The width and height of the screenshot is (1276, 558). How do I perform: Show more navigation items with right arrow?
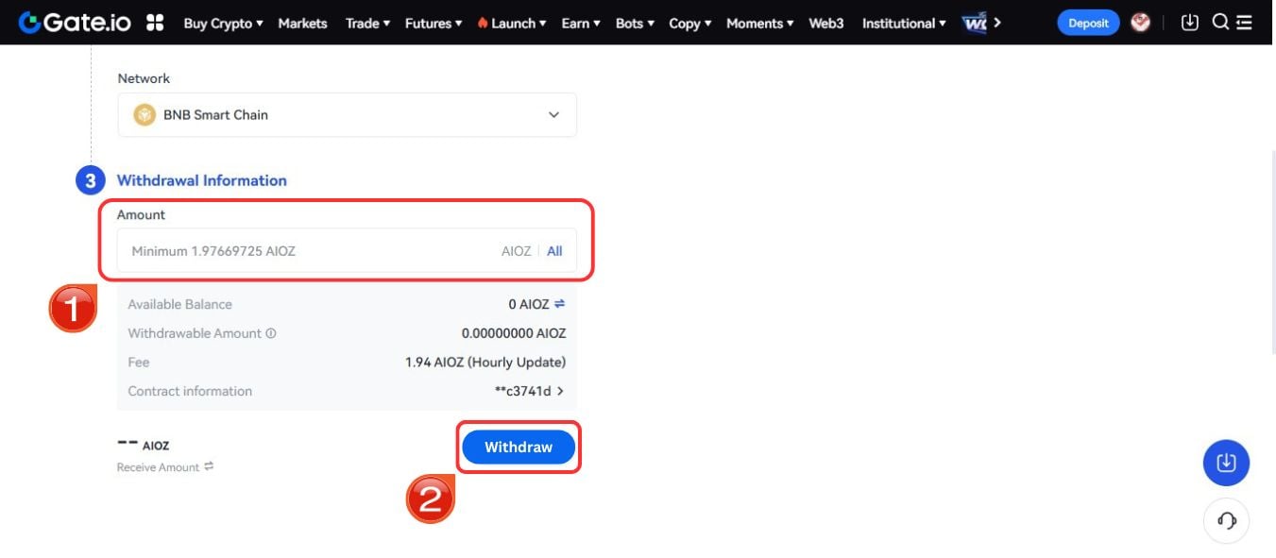pyautogui.click(x=997, y=23)
